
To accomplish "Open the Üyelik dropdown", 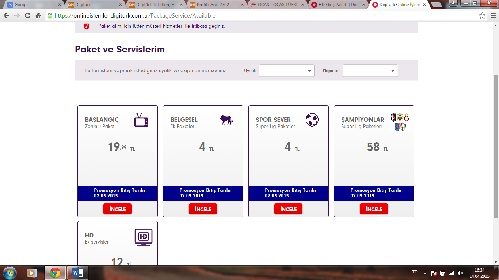I will (x=287, y=71).
